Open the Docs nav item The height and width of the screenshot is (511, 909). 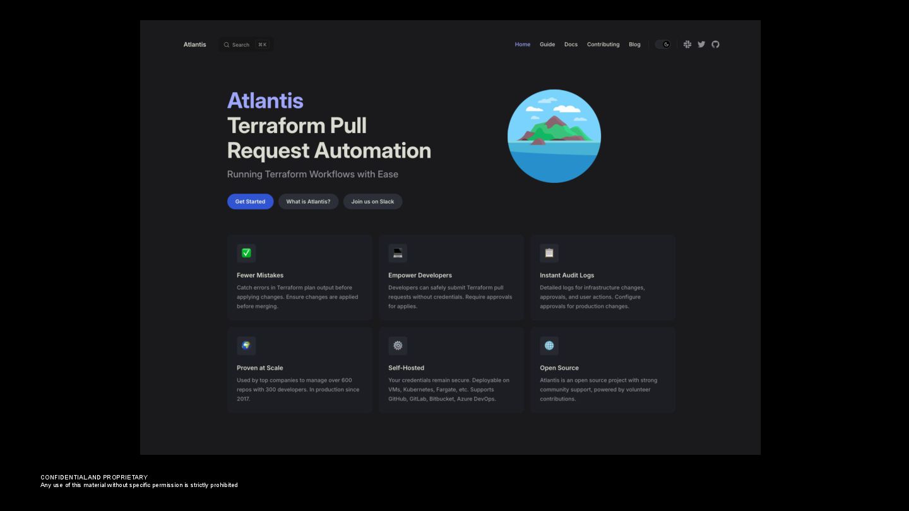coord(571,44)
